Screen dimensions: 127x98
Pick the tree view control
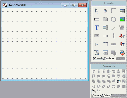(97, 53)
